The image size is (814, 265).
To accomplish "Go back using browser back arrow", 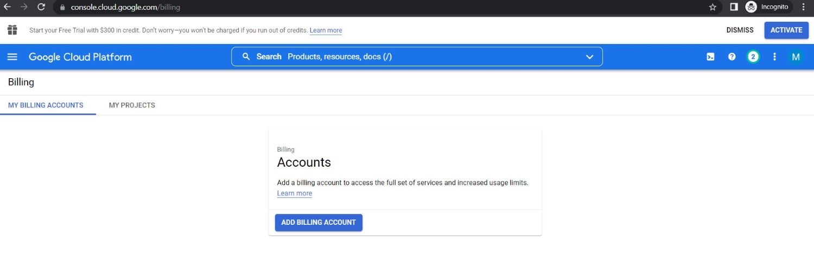I will tap(8, 7).
